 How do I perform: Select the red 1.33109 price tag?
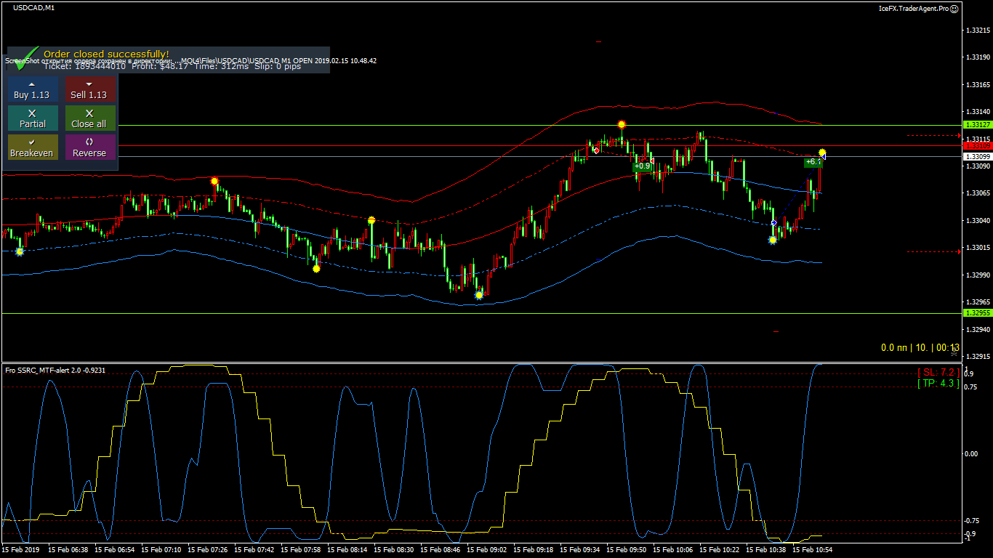coord(977,146)
